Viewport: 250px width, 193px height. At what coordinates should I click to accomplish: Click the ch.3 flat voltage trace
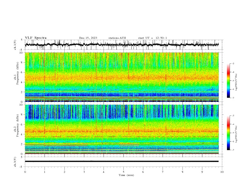122,161
